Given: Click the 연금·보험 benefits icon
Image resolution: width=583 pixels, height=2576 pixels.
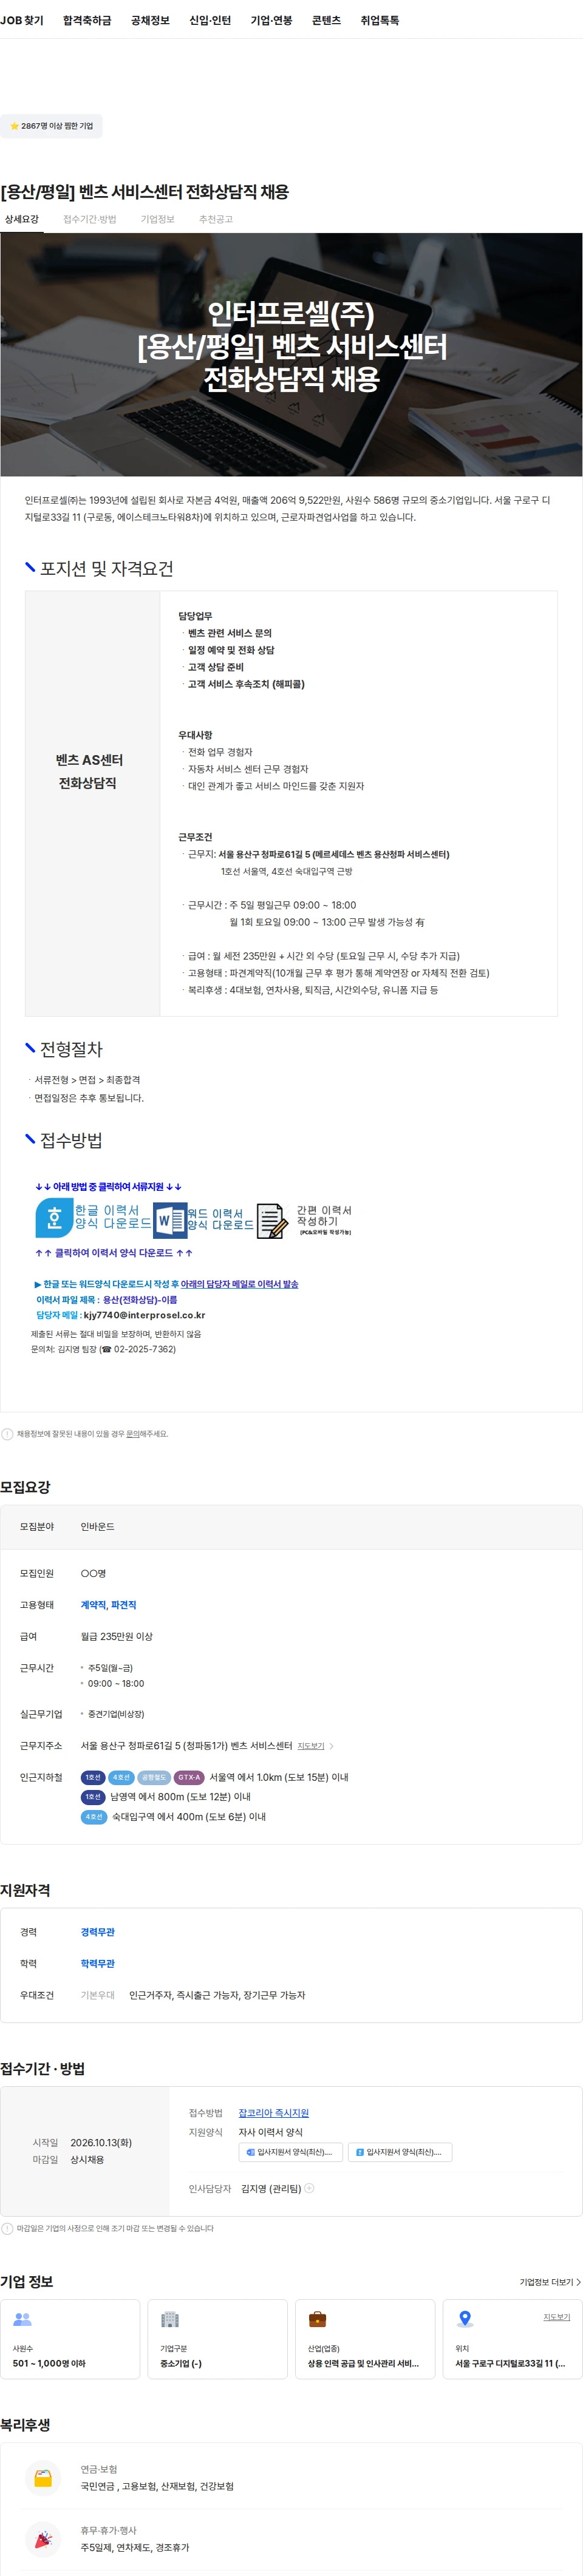Looking at the screenshot, I should click(43, 2478).
